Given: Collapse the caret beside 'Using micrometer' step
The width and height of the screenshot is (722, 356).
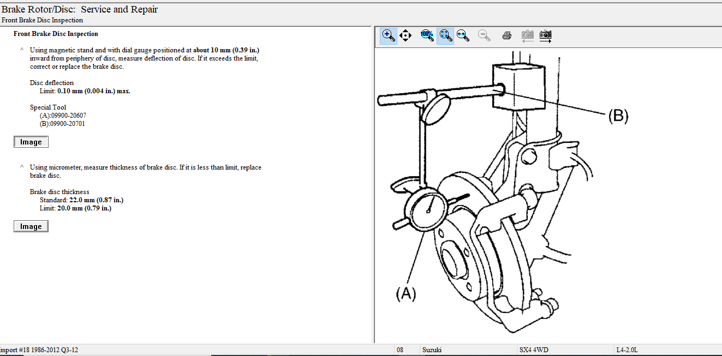Looking at the screenshot, I should point(22,167).
